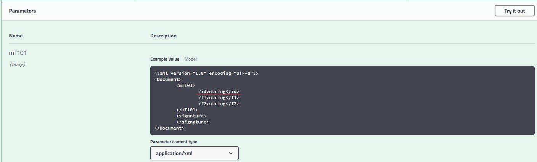Click the Parameter content type label

tap(174, 142)
